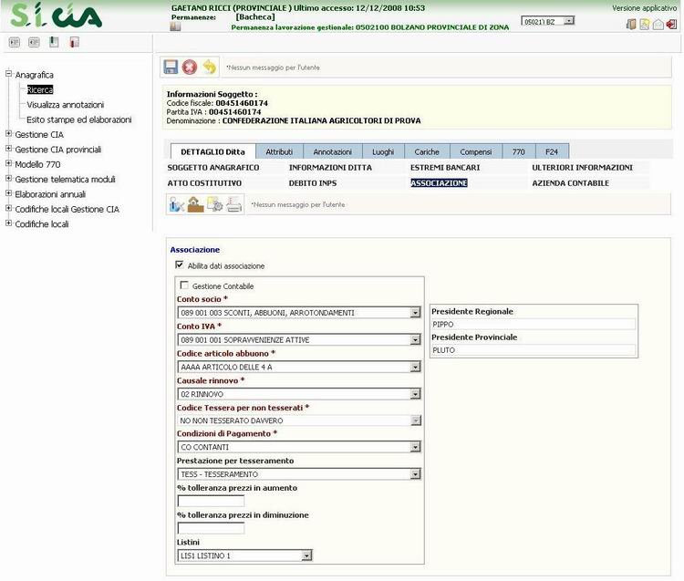684x581 pixels.
Task: Switch to the Annotazioni tab
Action: [x=332, y=151]
